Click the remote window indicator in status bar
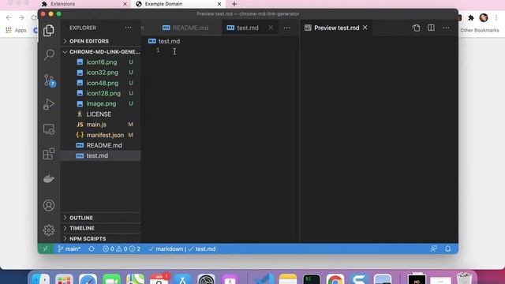 click(46, 249)
